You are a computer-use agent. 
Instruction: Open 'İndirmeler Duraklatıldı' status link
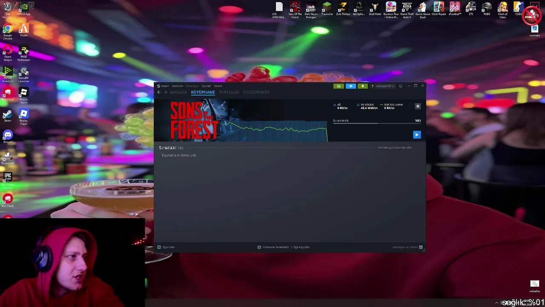(x=284, y=247)
